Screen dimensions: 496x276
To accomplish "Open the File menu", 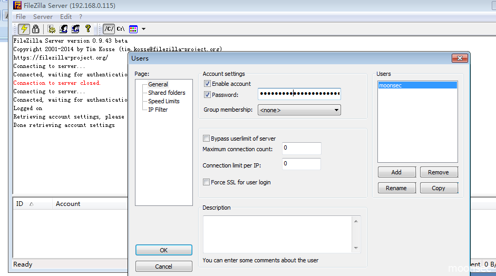I will (21, 17).
